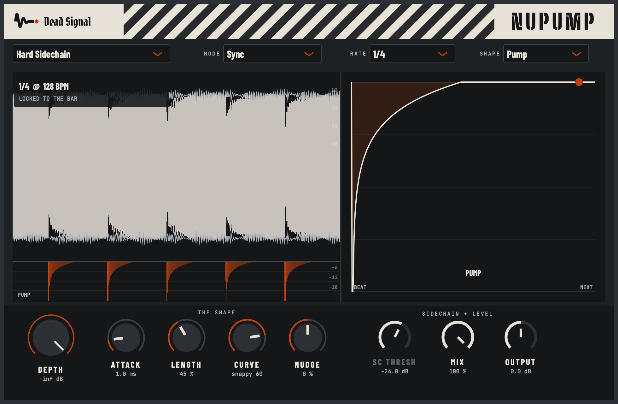Open the Rate dropdown showing 1/4
This screenshot has width=618, height=404.
[412, 54]
